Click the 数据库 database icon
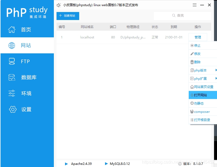The height and width of the screenshot is (167, 217). pyautogui.click(x=12, y=78)
